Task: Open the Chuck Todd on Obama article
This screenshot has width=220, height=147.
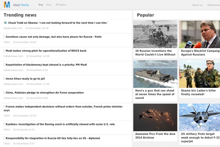Action: pyautogui.click(x=58, y=23)
